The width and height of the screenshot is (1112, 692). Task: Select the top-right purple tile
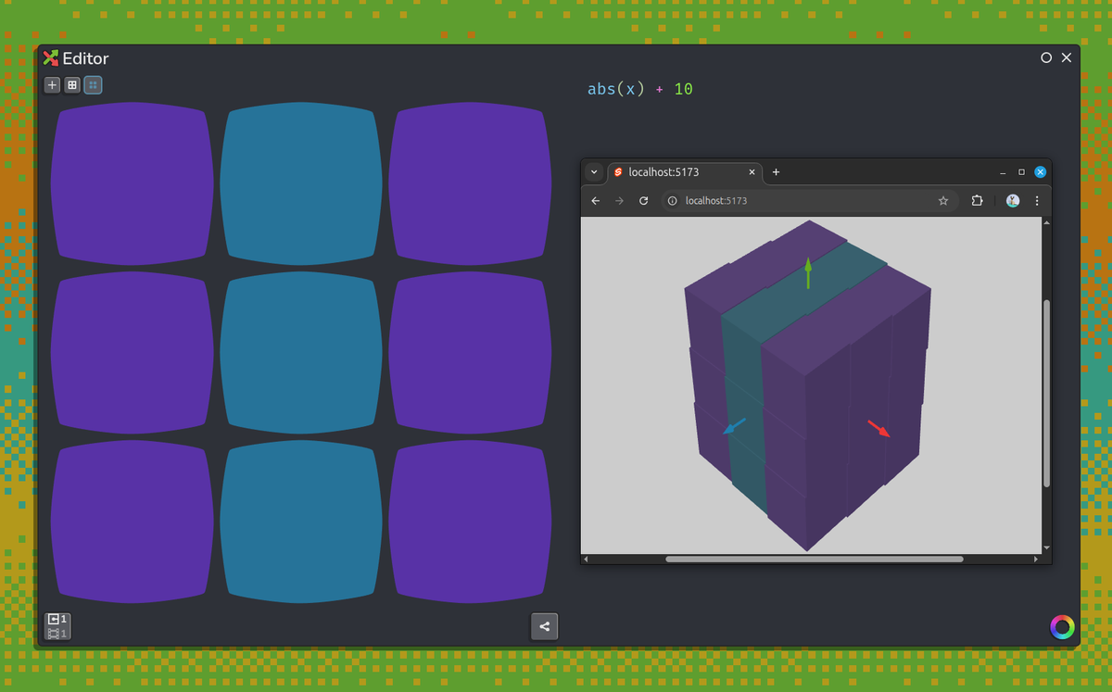pyautogui.click(x=470, y=183)
